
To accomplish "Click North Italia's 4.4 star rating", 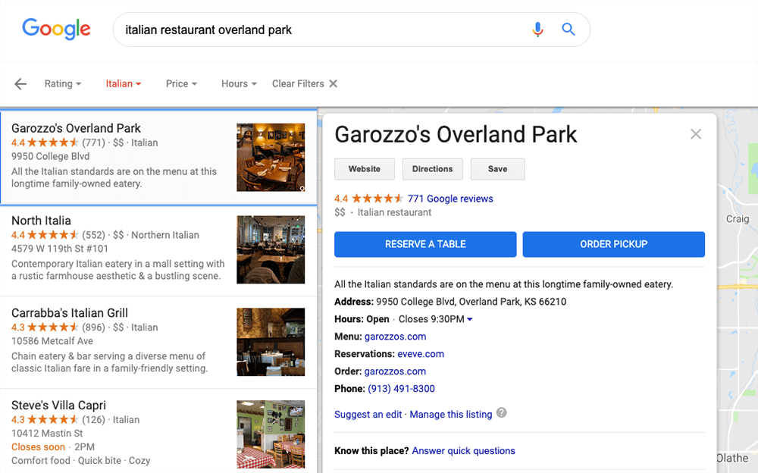I will [x=45, y=235].
